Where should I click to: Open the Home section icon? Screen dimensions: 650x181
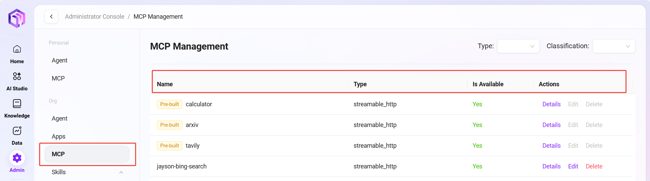point(17,49)
